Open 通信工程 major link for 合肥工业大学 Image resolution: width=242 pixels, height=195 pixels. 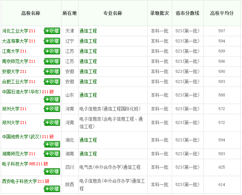[88, 82]
